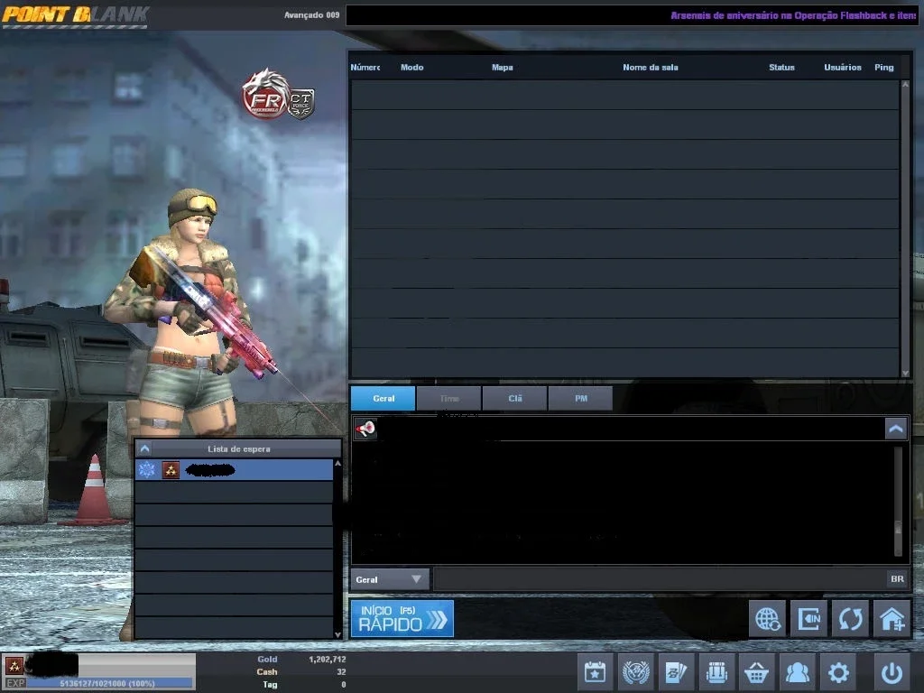Screen dimensions: 924x693
Task: Sort rooms by Usuários column
Action: [842, 67]
